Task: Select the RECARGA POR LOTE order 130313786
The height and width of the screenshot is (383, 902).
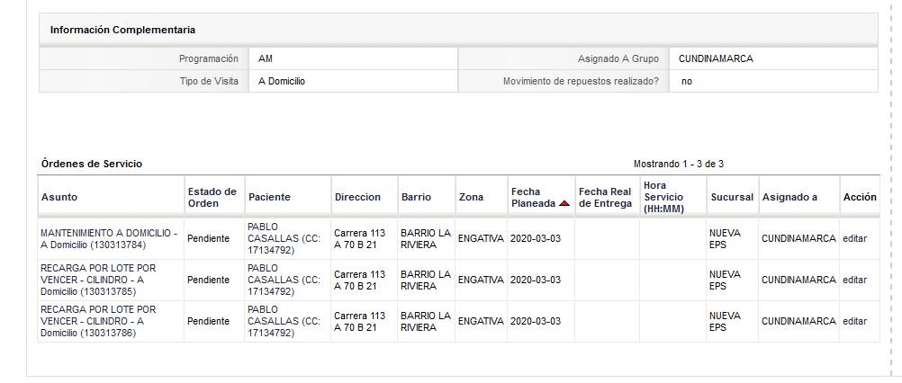Action: 98,322
